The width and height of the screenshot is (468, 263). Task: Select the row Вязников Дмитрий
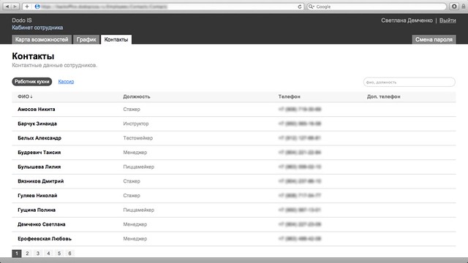(x=234, y=181)
